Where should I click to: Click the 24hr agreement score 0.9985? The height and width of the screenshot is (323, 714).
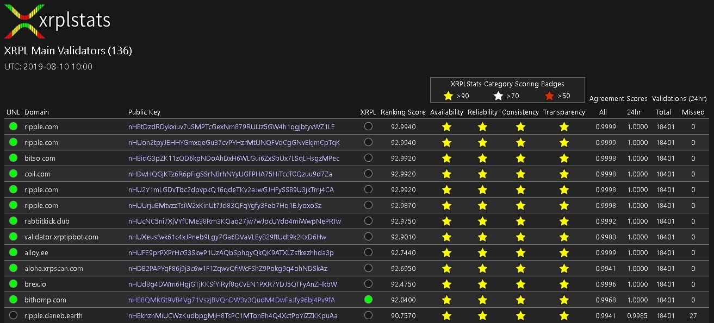637,316
